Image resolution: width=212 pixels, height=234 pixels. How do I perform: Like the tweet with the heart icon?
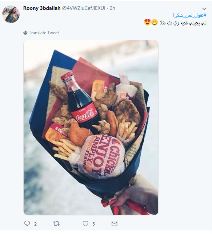(85, 223)
